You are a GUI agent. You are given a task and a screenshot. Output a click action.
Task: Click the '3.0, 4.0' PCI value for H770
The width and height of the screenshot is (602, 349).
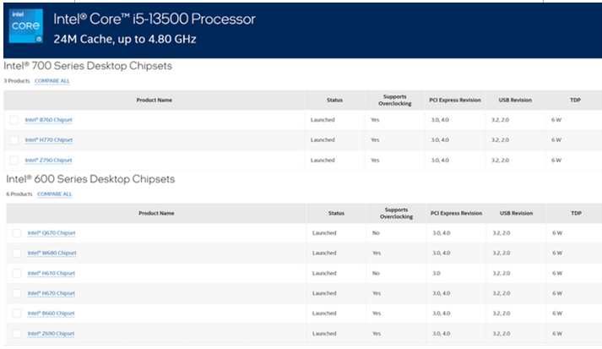click(440, 140)
